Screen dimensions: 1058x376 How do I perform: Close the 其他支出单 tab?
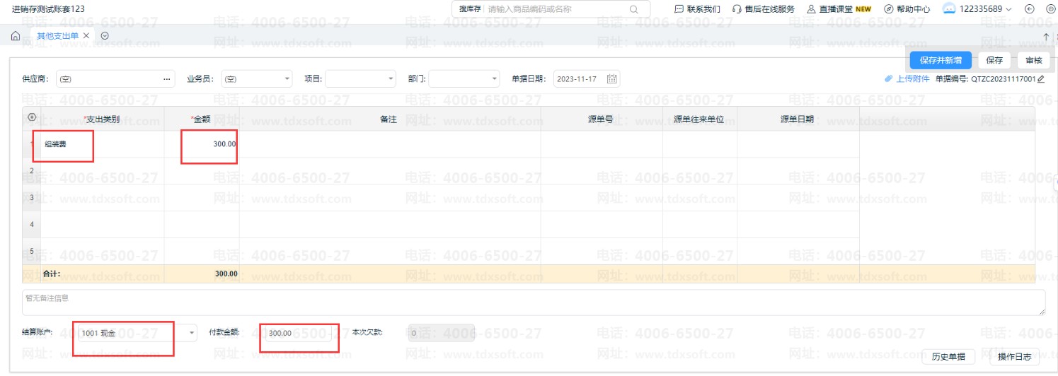point(86,35)
